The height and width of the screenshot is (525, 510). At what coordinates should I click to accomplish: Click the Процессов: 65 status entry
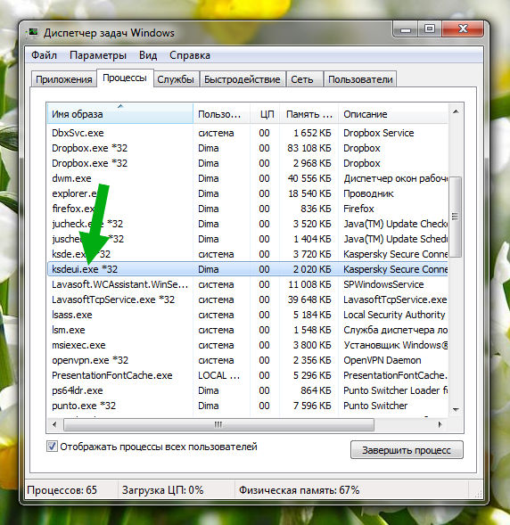[x=62, y=490]
